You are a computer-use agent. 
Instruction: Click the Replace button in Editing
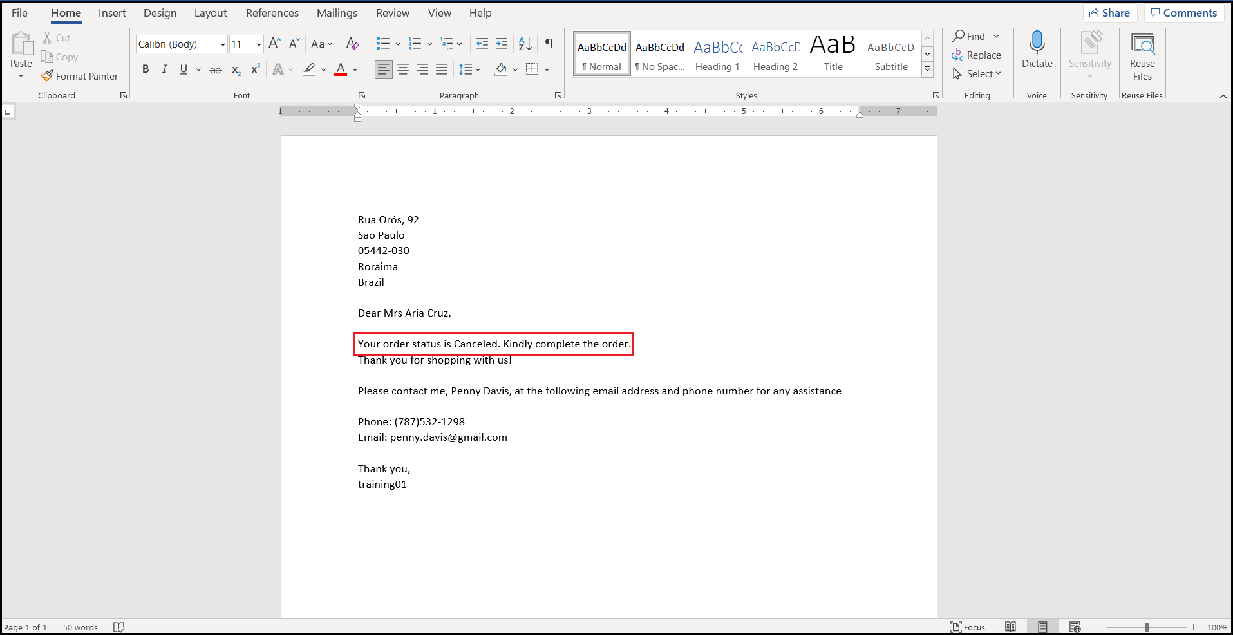[x=977, y=55]
